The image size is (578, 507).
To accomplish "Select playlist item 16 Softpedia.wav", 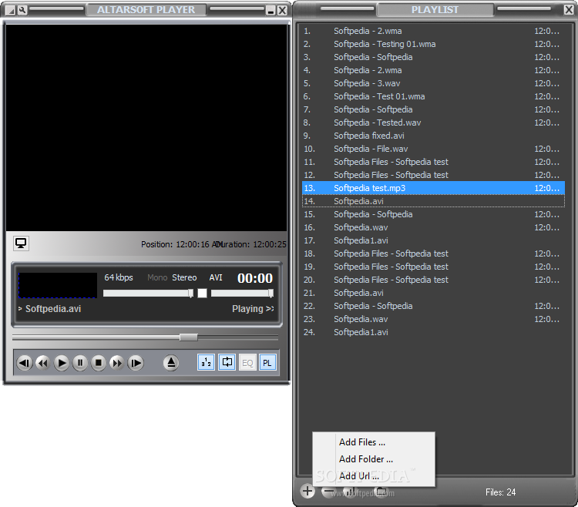I will [x=433, y=227].
